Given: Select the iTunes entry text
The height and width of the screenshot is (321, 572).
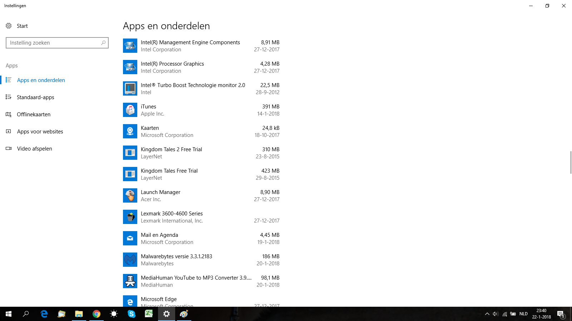Looking at the screenshot, I should (x=148, y=106).
